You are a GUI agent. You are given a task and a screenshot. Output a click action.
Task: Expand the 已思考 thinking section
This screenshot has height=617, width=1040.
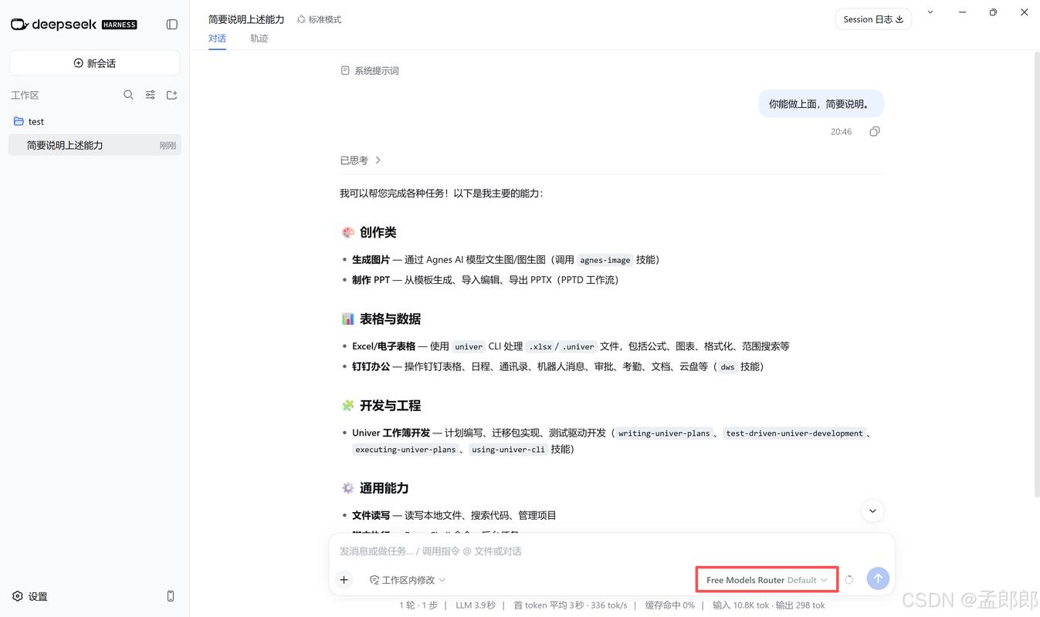[361, 160]
